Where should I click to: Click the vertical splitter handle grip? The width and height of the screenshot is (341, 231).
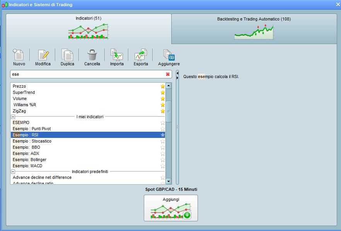click(x=177, y=127)
